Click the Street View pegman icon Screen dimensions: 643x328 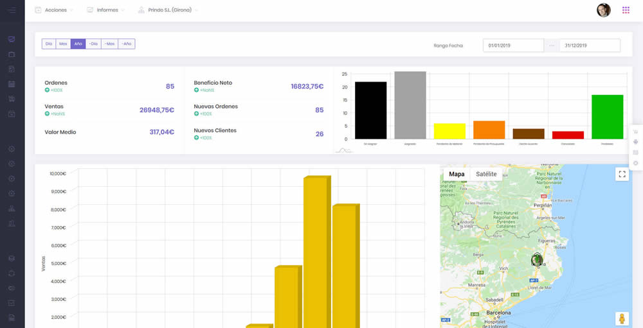622,318
